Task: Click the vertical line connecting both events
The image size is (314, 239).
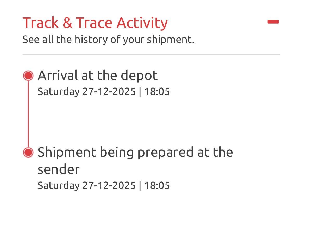Action: click(x=28, y=114)
